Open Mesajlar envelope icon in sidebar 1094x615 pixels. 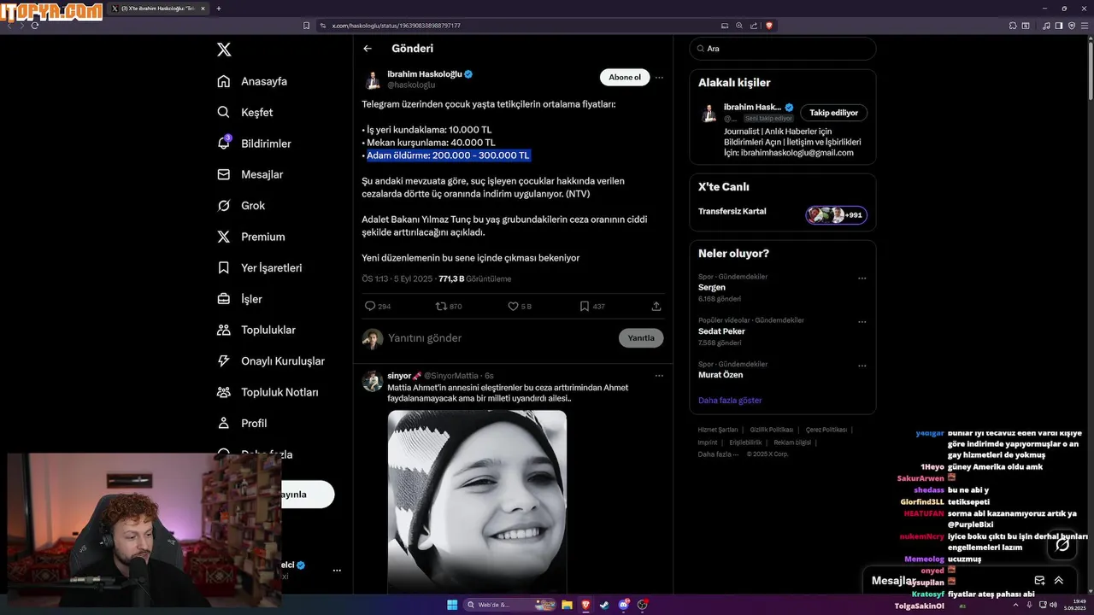point(223,174)
